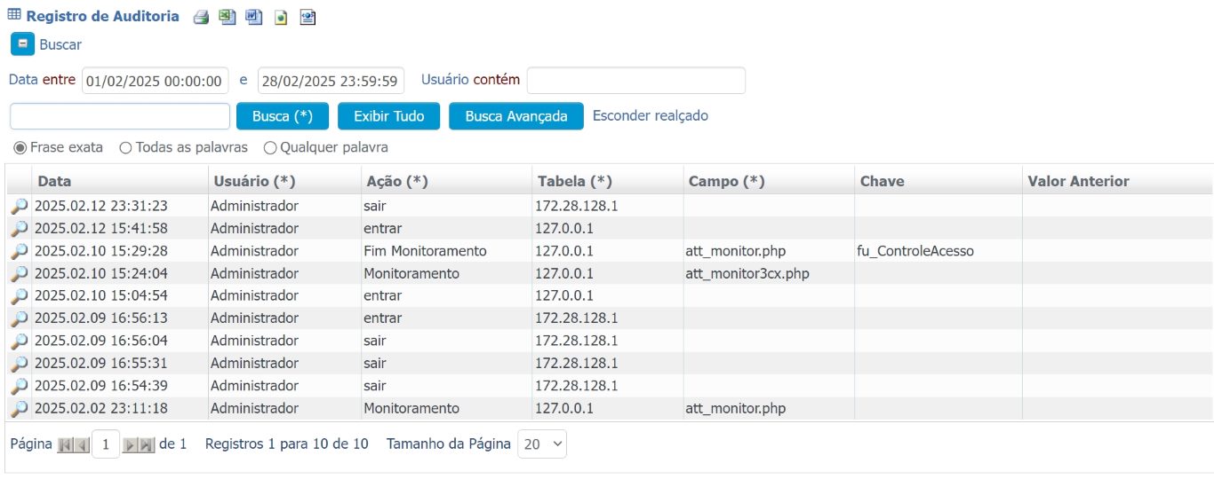1214x479 pixels.
Task: Open Tamanho da Página dropdown
Action: pos(542,444)
